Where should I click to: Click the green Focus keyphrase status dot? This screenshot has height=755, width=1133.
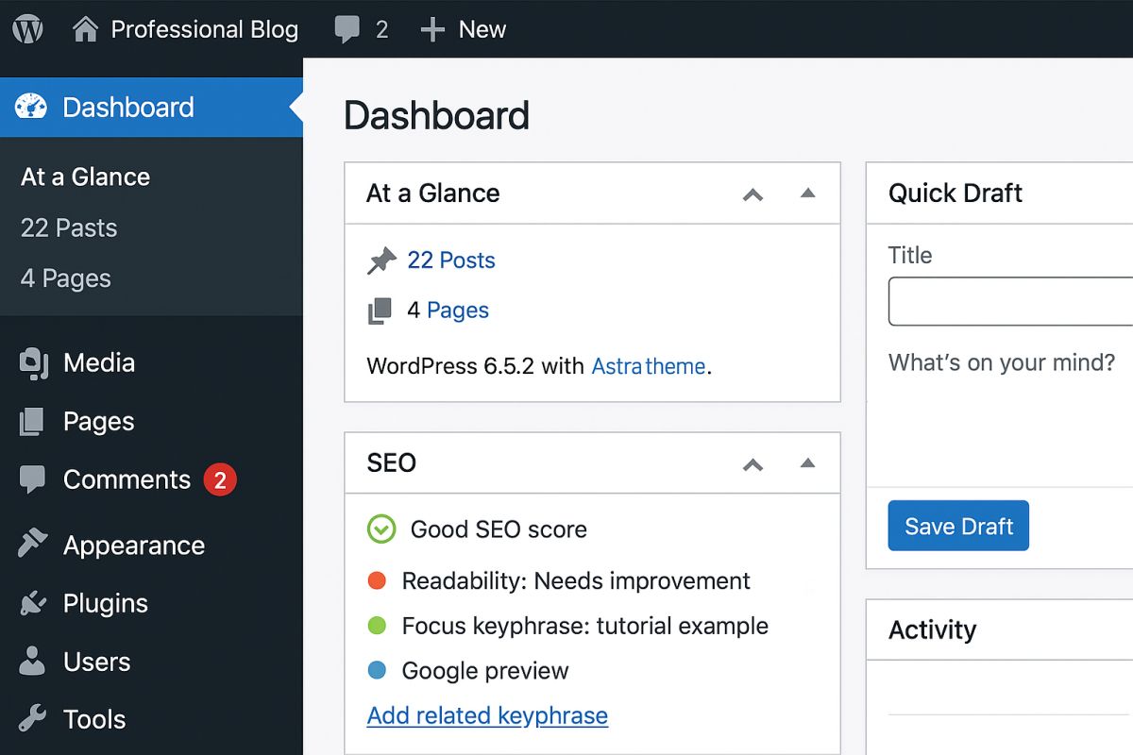(x=377, y=626)
